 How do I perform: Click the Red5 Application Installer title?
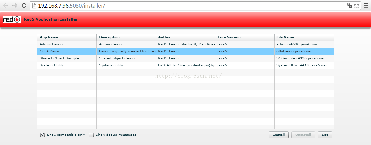click(x=51, y=19)
